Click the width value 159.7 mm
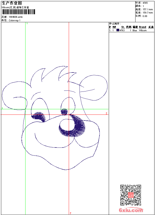The image size is (155, 215). [147, 12]
